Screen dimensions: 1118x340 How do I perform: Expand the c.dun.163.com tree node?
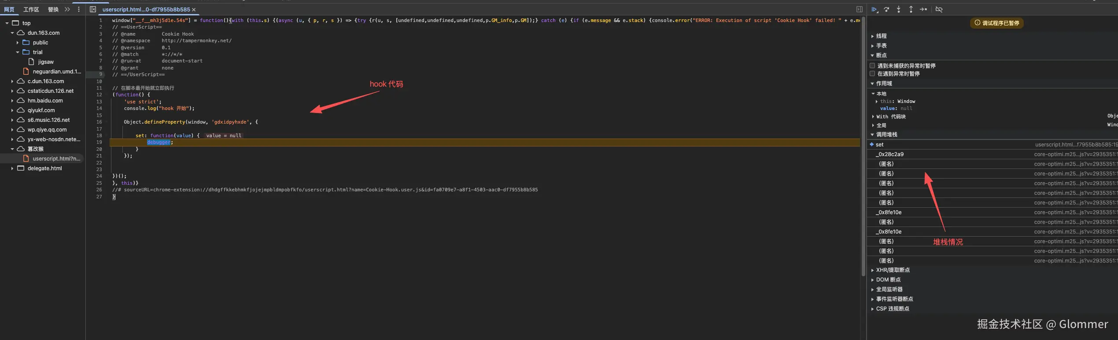tap(12, 81)
